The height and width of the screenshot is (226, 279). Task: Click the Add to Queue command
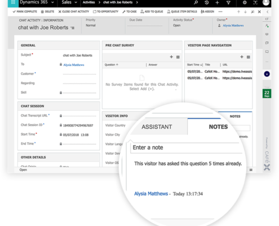coord(152,12)
